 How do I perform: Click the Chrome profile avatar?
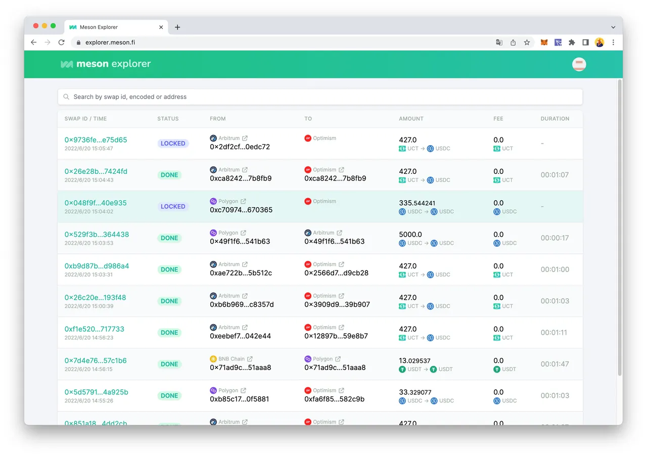pyautogui.click(x=599, y=42)
